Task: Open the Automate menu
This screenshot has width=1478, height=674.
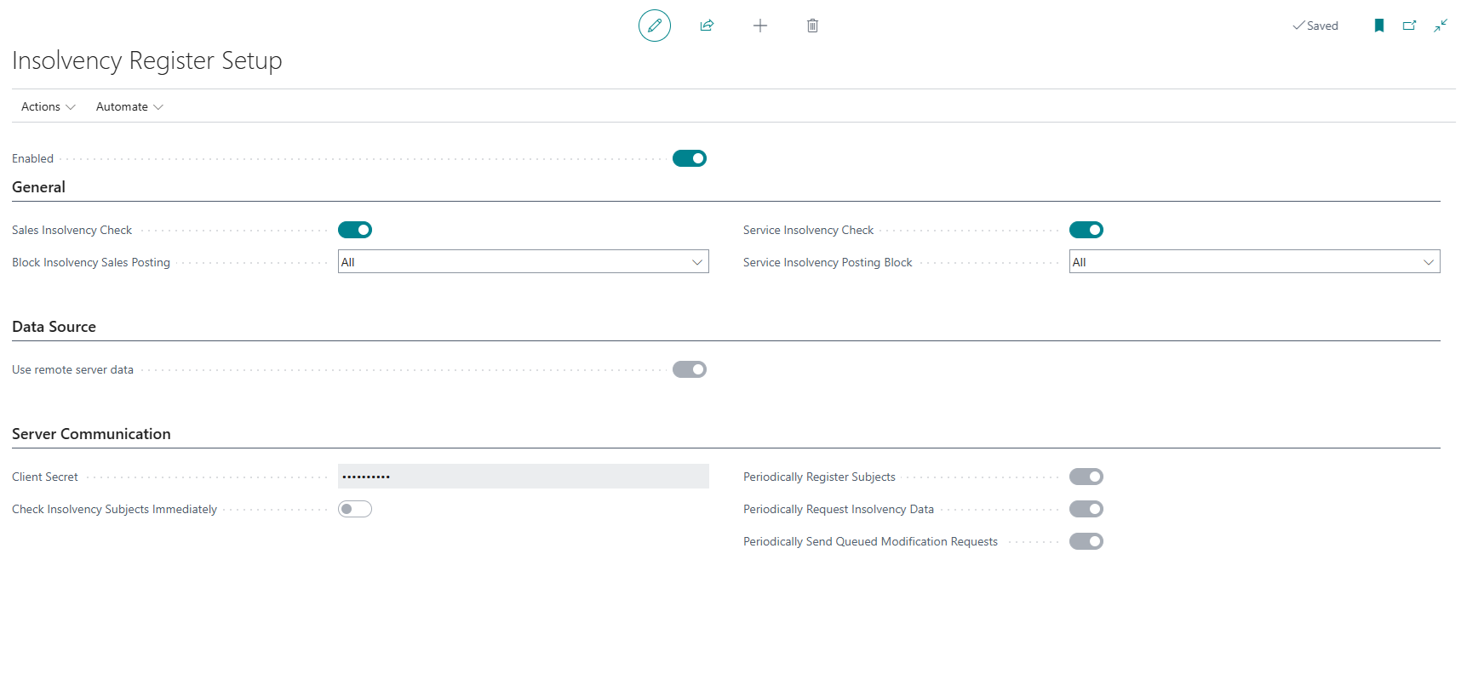Action: coord(129,106)
